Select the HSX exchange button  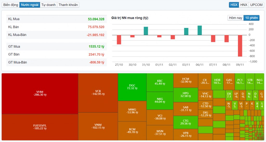click(x=234, y=5)
